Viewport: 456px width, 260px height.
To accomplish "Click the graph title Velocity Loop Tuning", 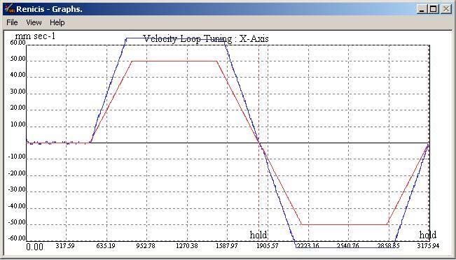I will point(206,38).
